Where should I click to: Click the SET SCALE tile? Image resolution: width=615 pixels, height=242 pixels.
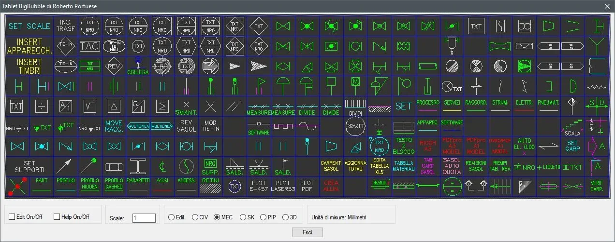click(29, 27)
